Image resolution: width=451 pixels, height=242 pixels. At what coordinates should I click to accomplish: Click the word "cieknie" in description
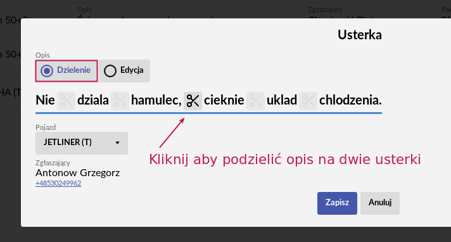pyautogui.click(x=224, y=101)
